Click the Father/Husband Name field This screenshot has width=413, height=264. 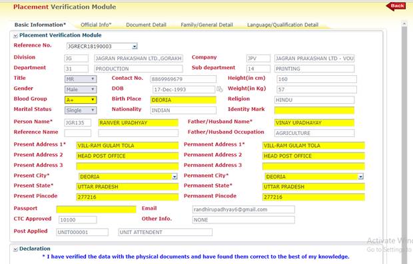(x=314, y=122)
